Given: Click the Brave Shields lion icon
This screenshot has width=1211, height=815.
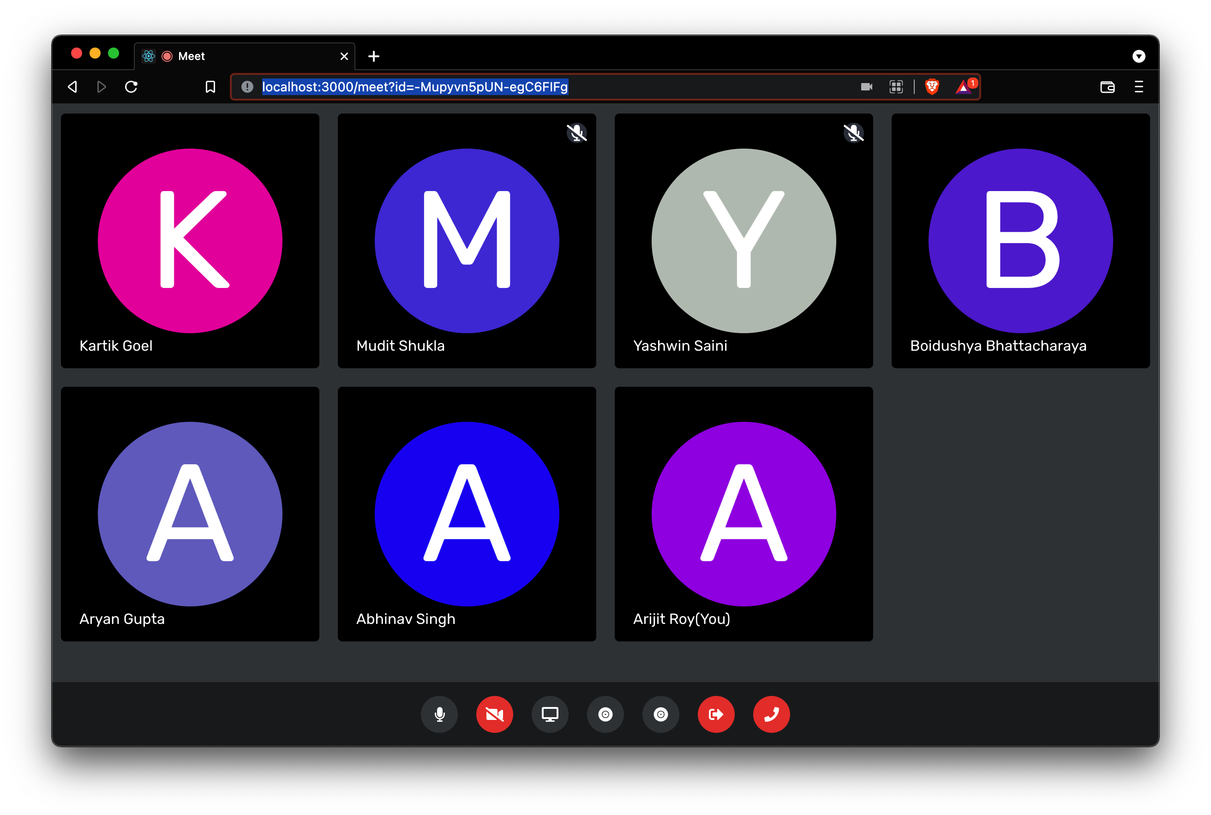Looking at the screenshot, I should pos(932,87).
